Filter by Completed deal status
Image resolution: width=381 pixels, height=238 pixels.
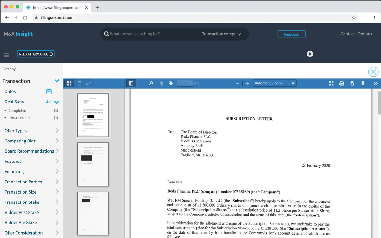[17, 110]
